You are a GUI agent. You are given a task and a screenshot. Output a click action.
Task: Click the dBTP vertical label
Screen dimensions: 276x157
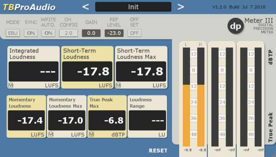point(270,57)
